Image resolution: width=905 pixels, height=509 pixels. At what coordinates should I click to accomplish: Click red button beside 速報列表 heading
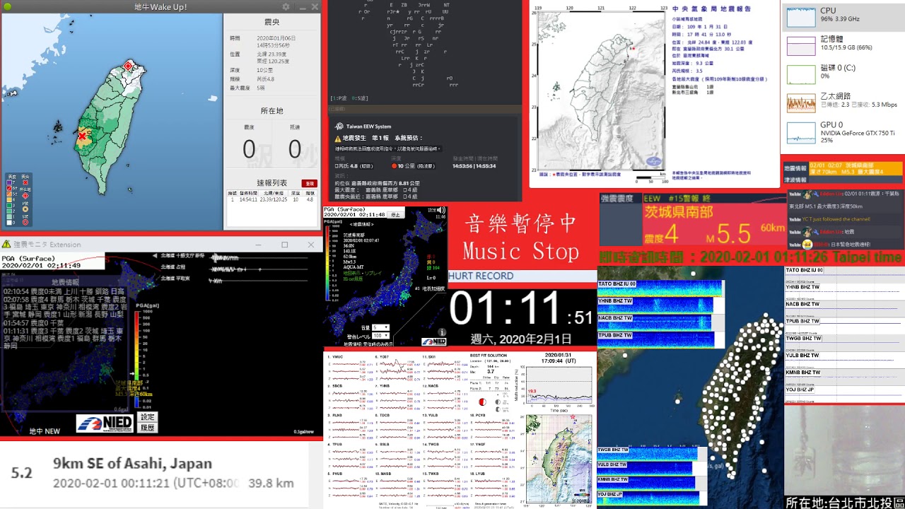click(x=309, y=183)
